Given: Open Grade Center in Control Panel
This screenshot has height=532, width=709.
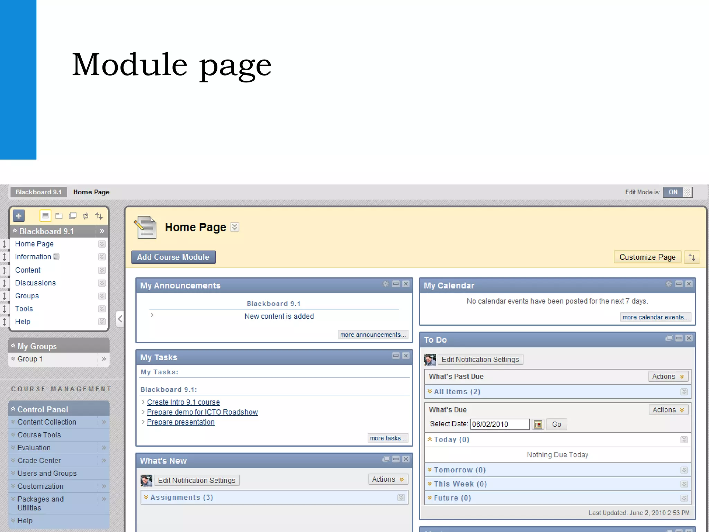Looking at the screenshot, I should tap(39, 460).
